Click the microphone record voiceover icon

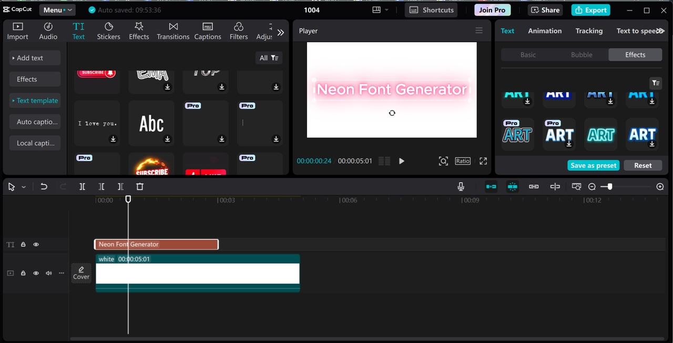(x=461, y=187)
